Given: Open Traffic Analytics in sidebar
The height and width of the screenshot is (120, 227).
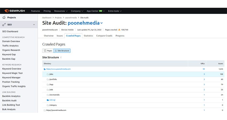Looking at the screenshot, I should (x=10, y=46).
